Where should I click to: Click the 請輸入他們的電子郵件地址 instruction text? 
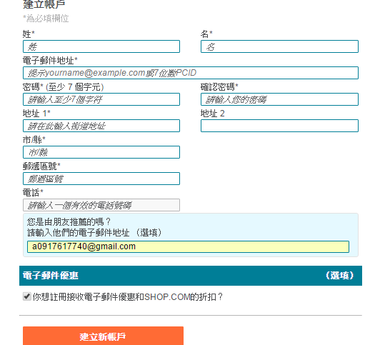(x=94, y=232)
